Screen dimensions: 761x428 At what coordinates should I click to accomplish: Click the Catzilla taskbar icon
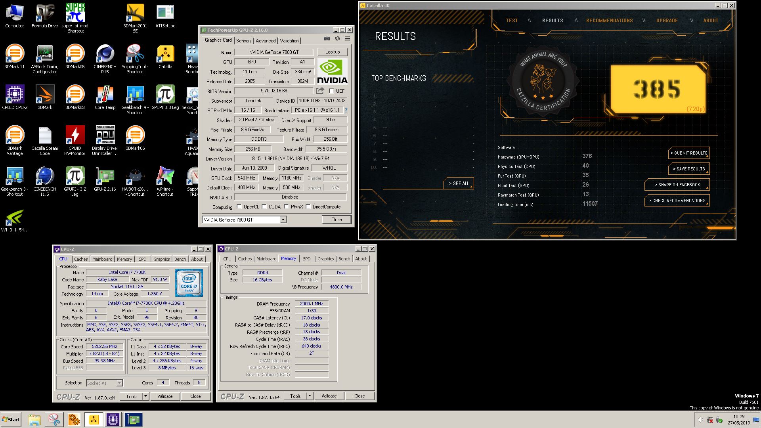click(x=94, y=420)
